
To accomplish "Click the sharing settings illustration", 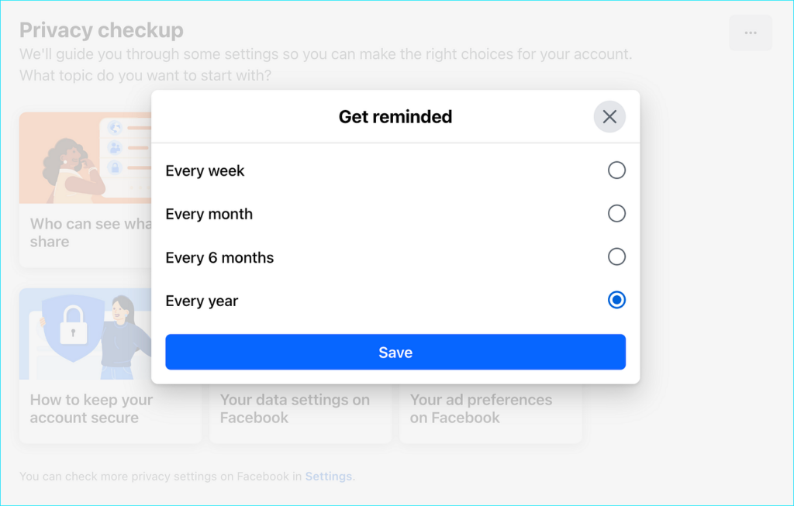I will [x=85, y=157].
